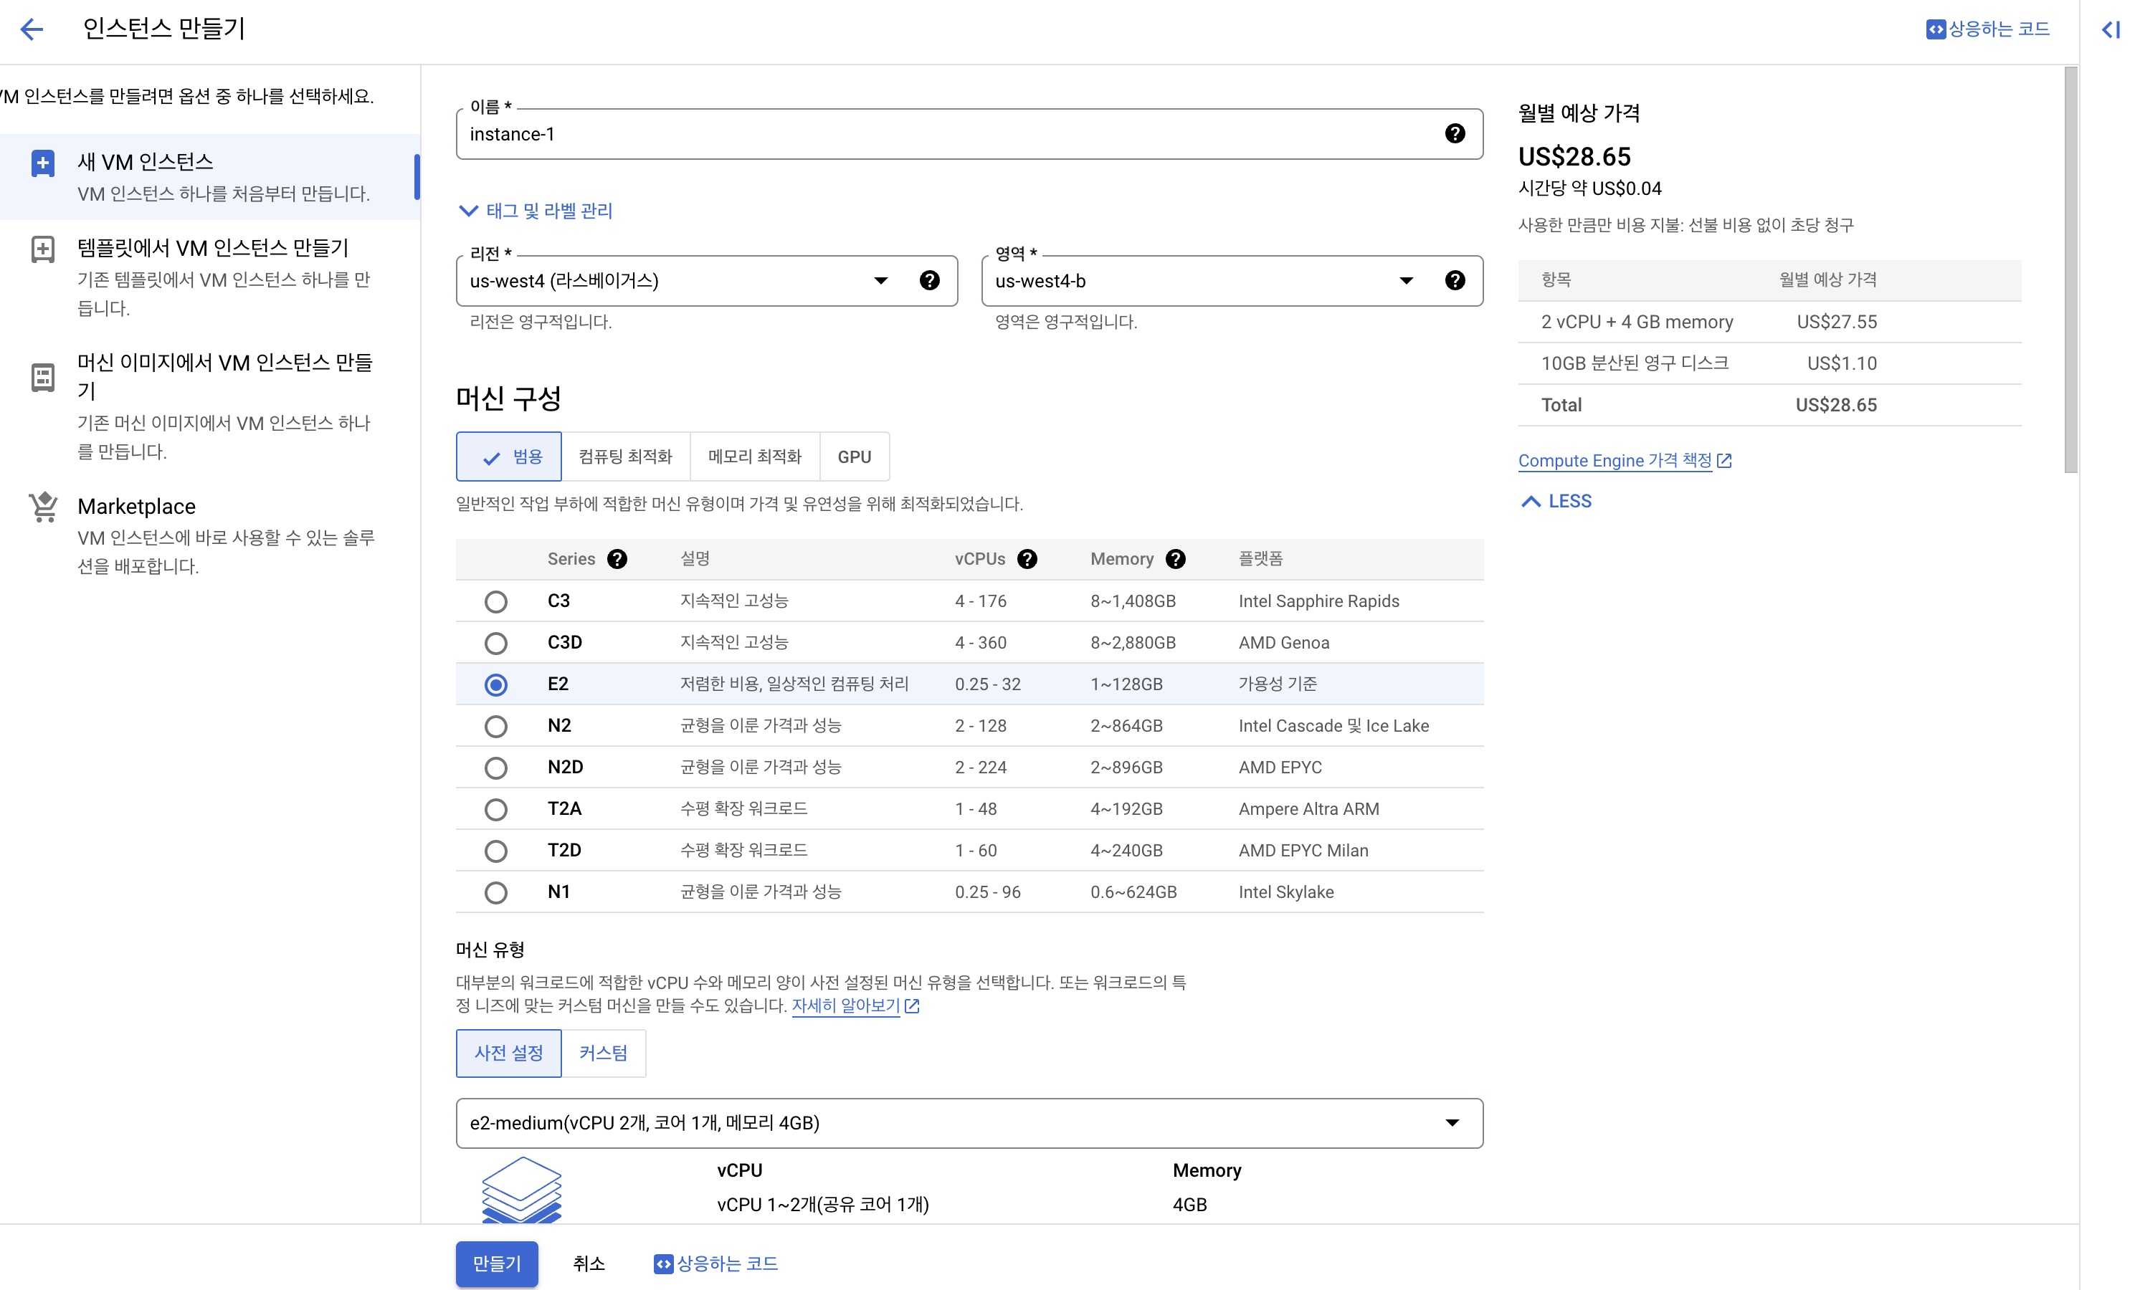The image size is (2135, 1290).
Task: Click the Memory column help icon
Action: (x=1175, y=559)
